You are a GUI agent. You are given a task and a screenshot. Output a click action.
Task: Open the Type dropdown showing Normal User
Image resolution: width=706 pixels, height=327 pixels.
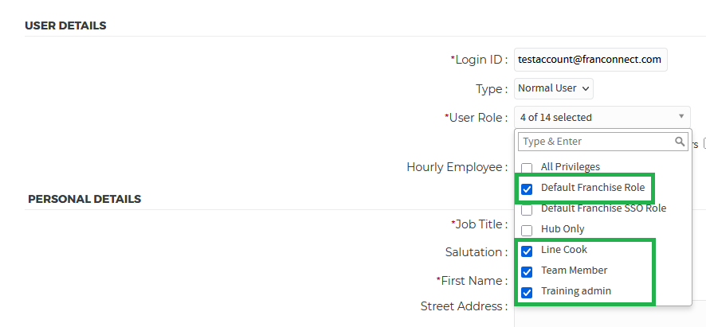(554, 88)
